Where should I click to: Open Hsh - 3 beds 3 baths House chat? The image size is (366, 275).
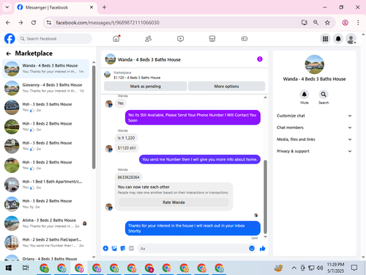(45, 107)
